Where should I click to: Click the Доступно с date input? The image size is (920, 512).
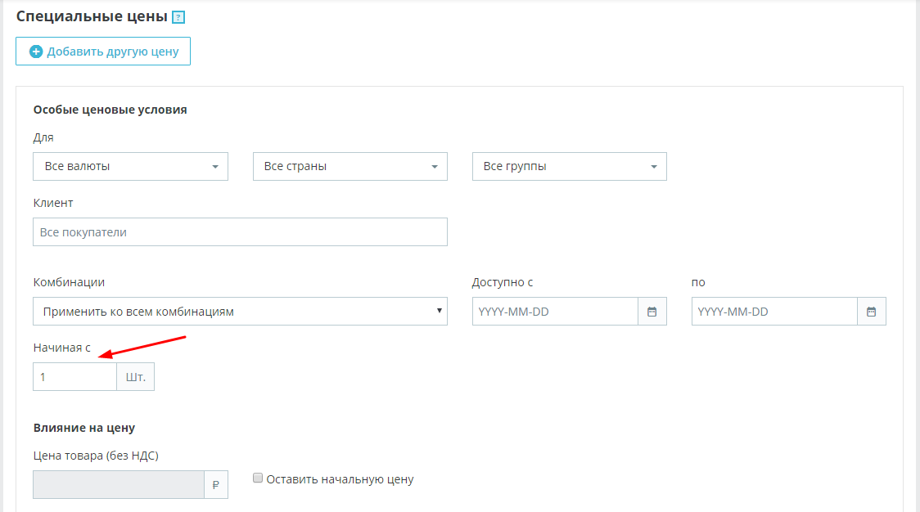coord(555,312)
